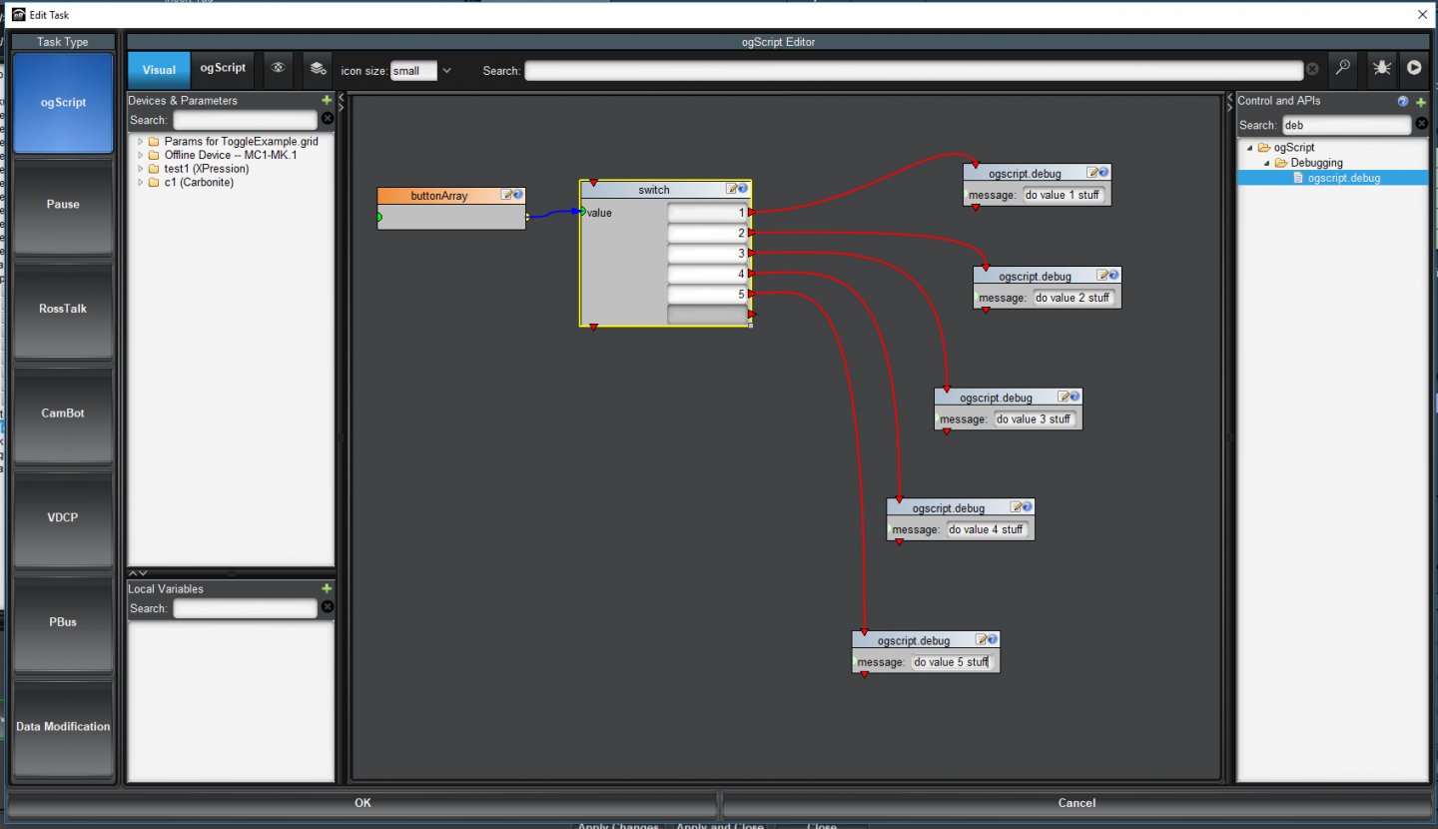
Task: Select the RossTalk task type
Action: [x=63, y=309]
